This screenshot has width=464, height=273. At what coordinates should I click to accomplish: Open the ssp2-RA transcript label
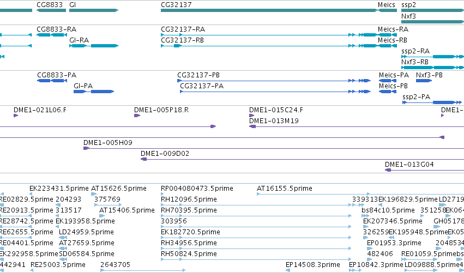(x=415, y=51)
